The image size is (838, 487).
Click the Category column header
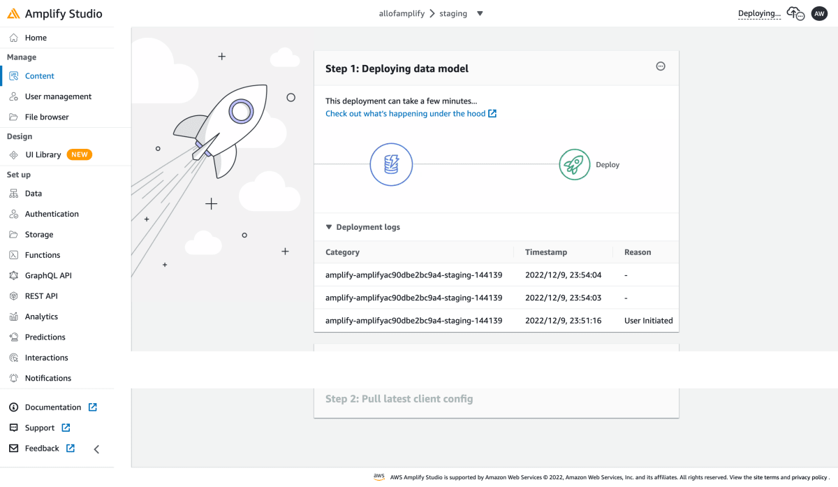(342, 252)
